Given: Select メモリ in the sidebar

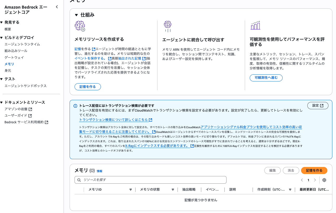Looking at the screenshot, I should (x=9, y=64).
